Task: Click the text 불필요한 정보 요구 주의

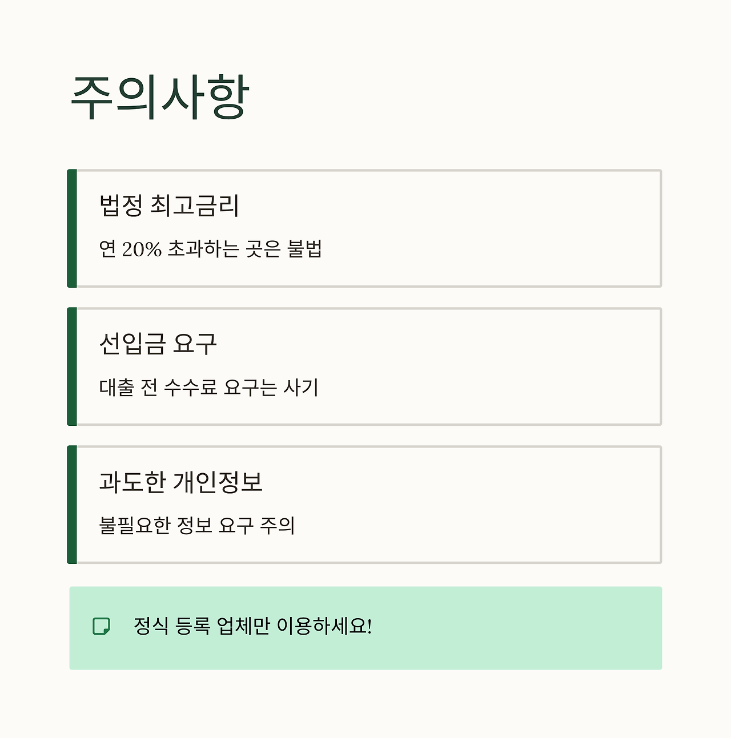Action: tap(197, 525)
